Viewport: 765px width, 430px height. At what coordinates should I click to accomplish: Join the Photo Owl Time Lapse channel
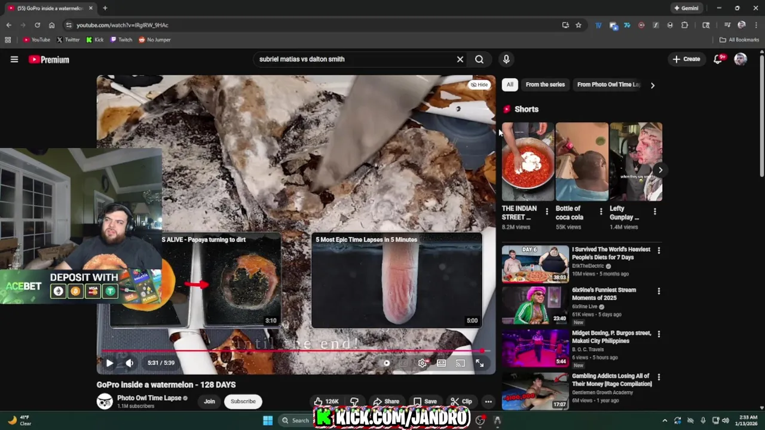click(x=209, y=401)
